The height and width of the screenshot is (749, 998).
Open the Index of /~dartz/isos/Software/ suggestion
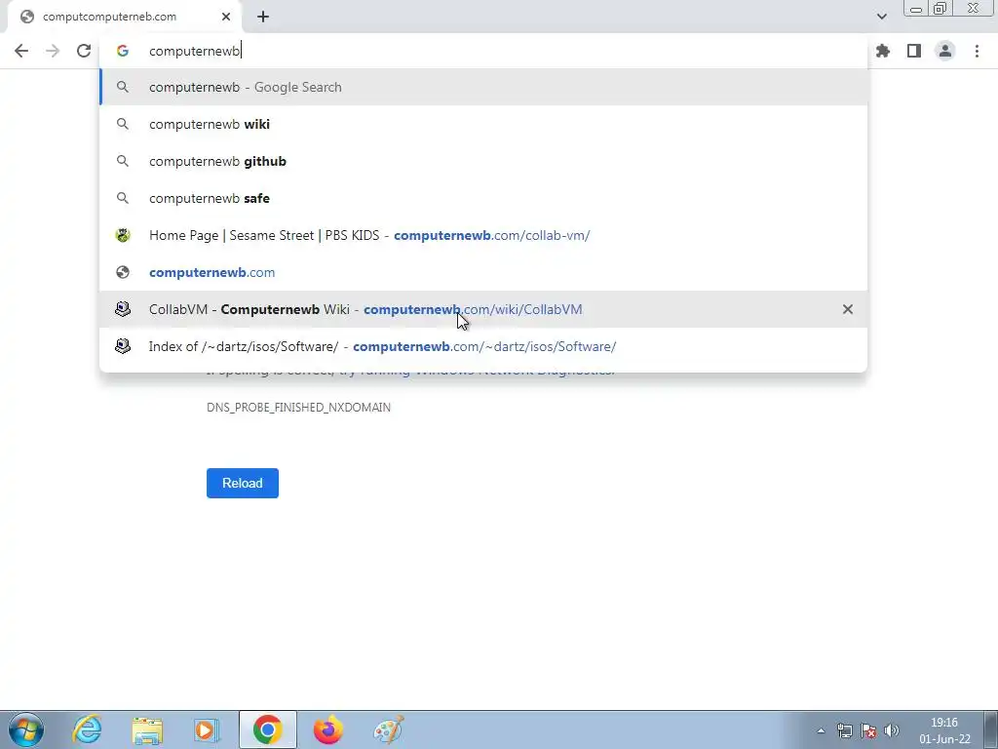(x=483, y=346)
